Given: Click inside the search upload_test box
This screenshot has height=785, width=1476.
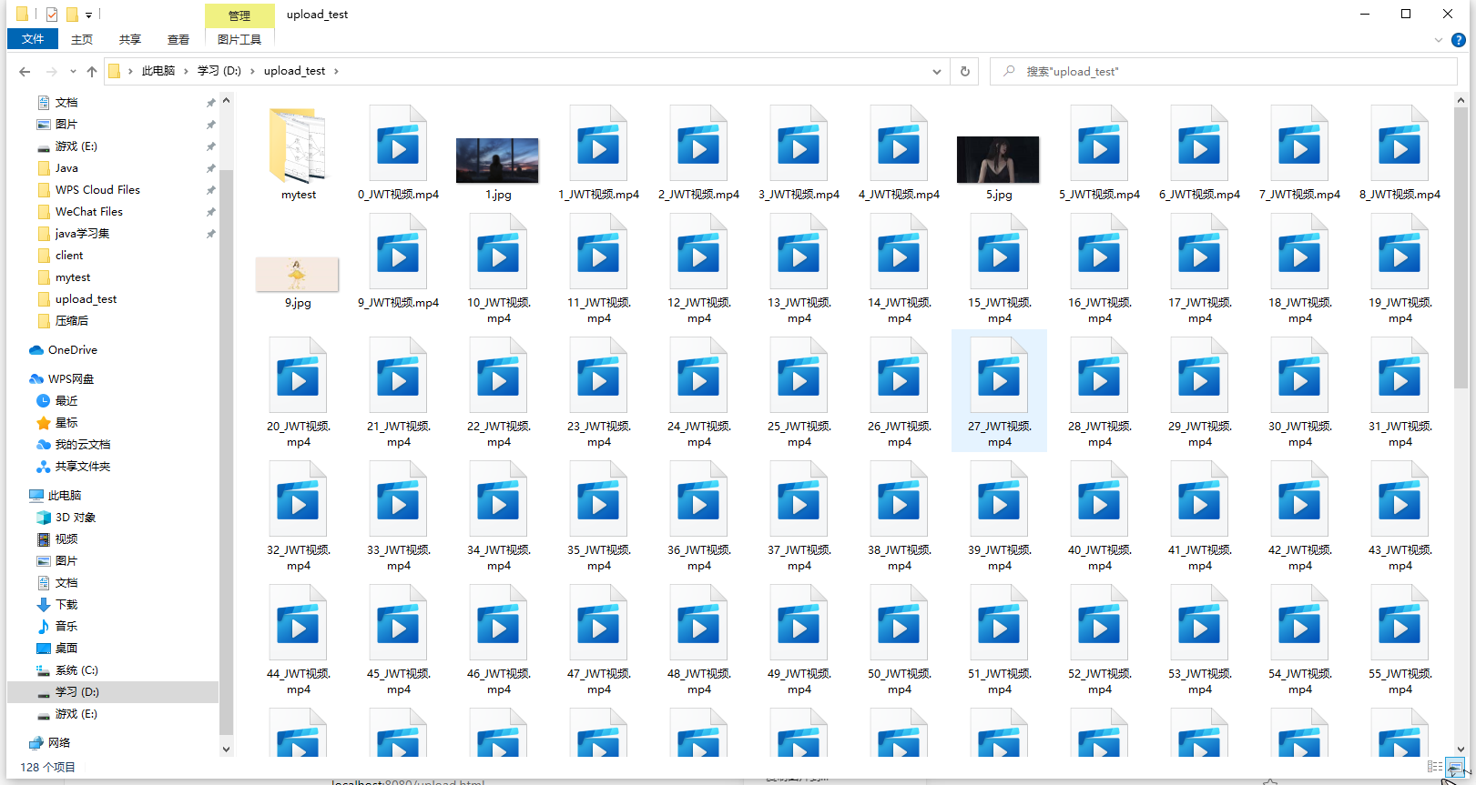Looking at the screenshot, I should point(1223,71).
